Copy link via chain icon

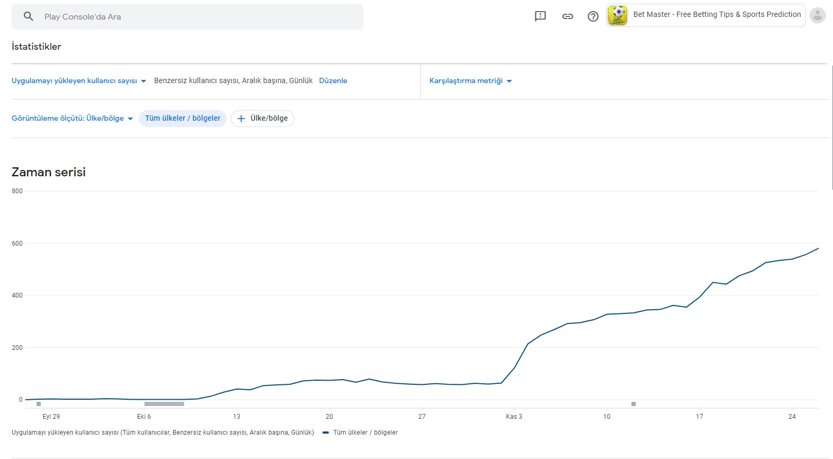click(x=568, y=16)
